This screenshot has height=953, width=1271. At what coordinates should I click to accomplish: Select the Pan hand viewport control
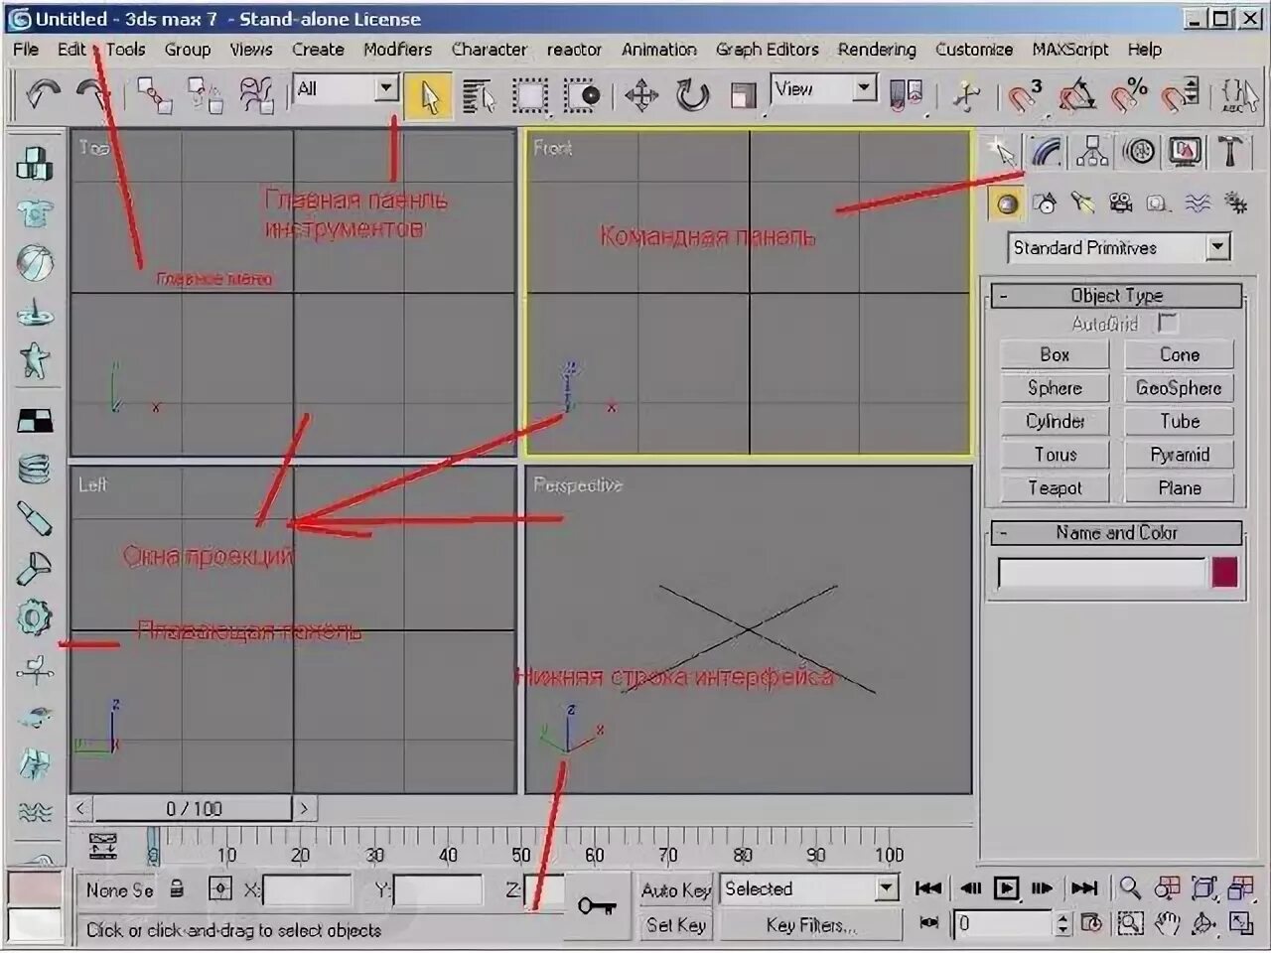[x=1167, y=923]
